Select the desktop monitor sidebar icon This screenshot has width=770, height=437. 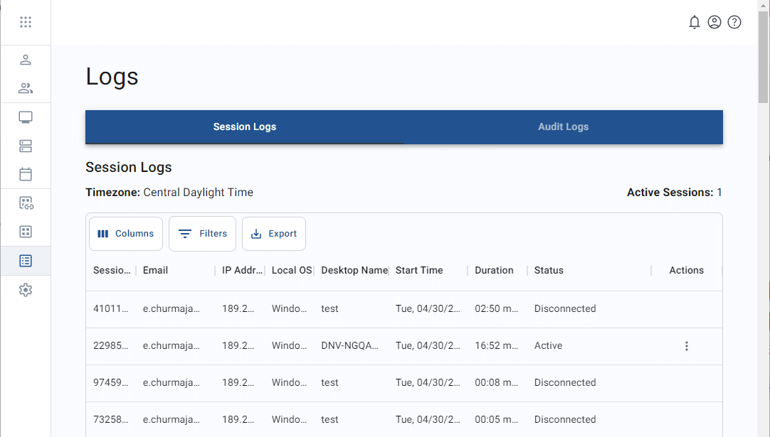(x=26, y=117)
